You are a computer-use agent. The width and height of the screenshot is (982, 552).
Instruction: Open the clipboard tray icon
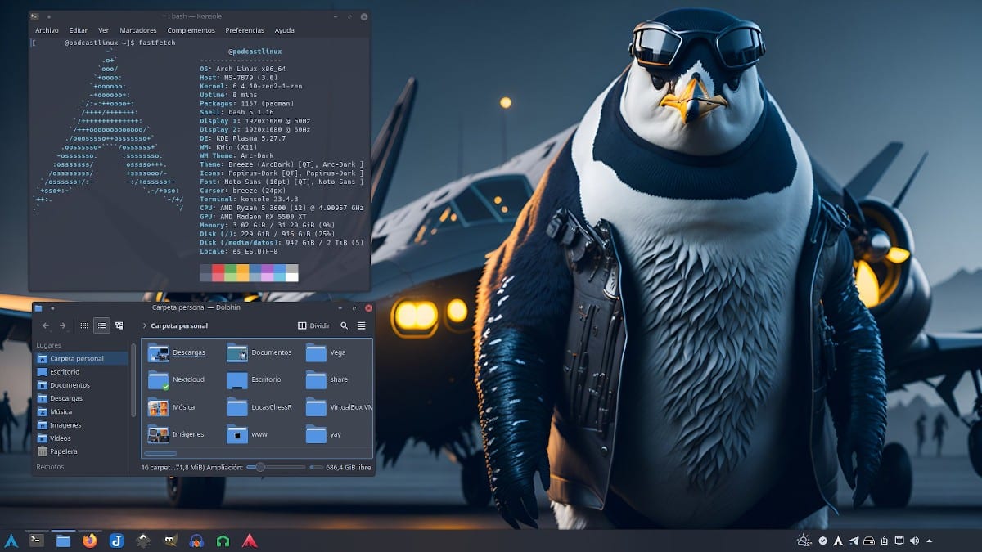pos(885,541)
